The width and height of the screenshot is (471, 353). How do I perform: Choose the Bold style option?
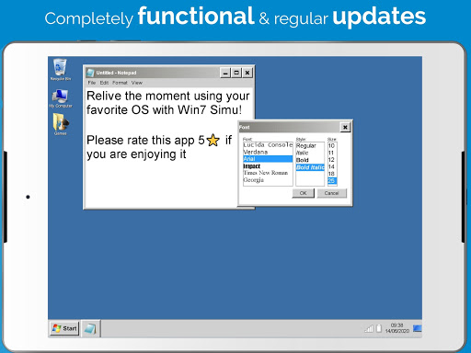310,160
